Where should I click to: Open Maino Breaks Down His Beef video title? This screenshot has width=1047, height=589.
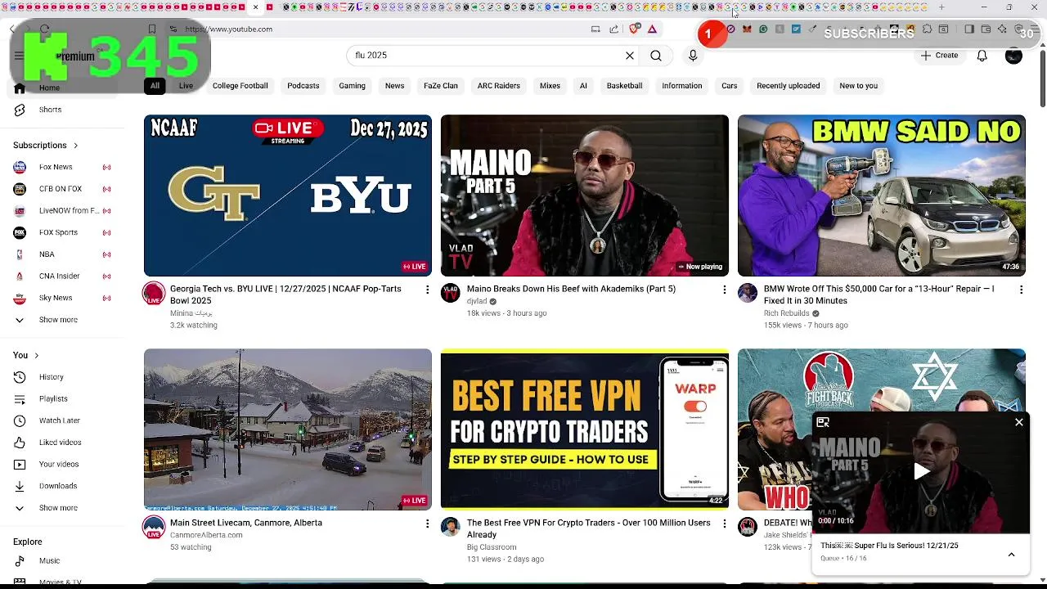click(x=571, y=289)
